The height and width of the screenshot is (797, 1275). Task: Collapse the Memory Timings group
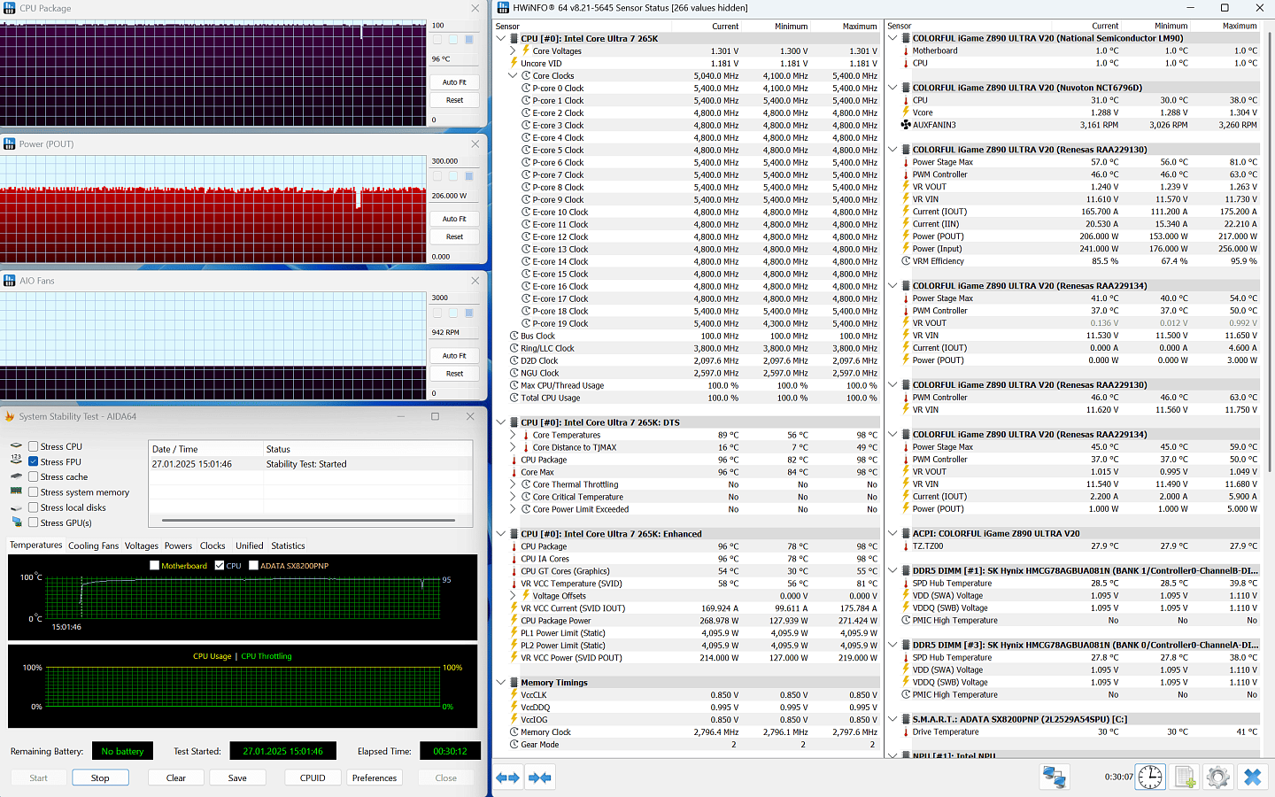click(x=501, y=683)
